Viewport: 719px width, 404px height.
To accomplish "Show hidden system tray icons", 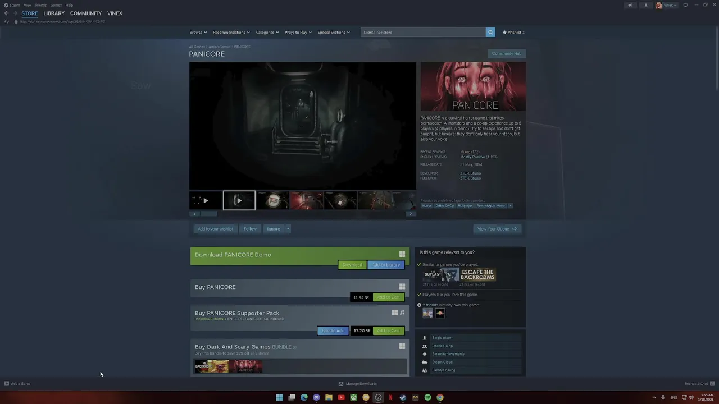I will [x=654, y=397].
